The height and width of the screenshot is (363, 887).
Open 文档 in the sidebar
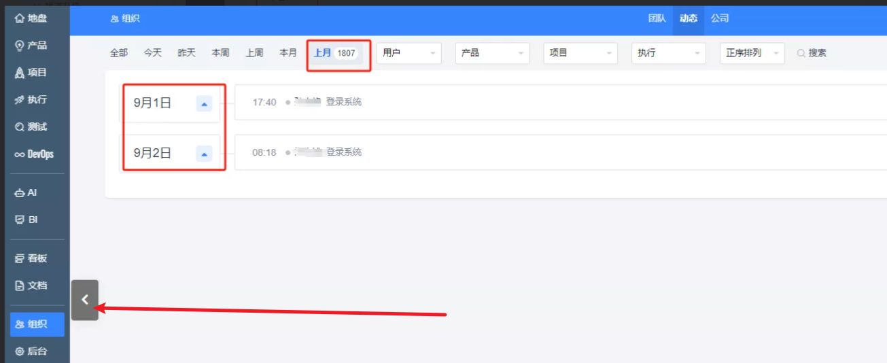click(32, 286)
